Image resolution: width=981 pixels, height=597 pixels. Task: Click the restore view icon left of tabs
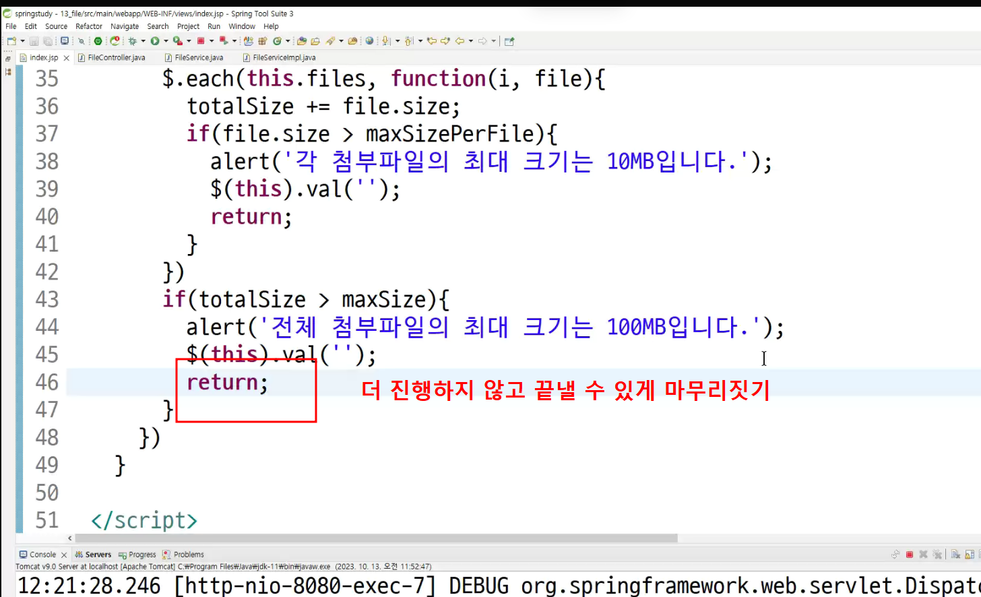pyautogui.click(x=8, y=59)
